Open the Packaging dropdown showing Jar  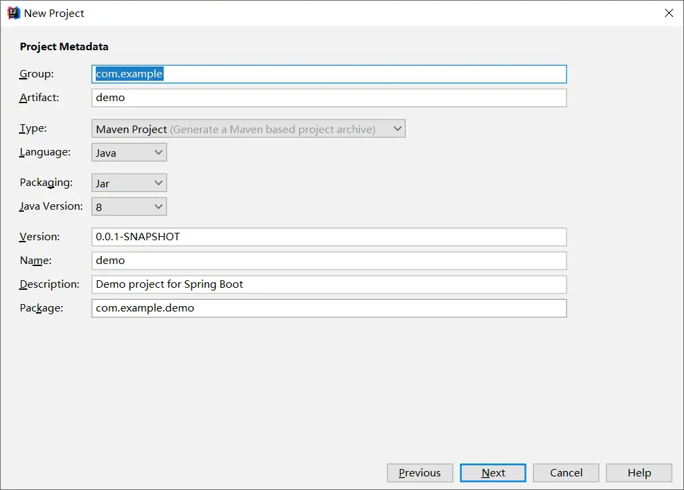click(129, 183)
